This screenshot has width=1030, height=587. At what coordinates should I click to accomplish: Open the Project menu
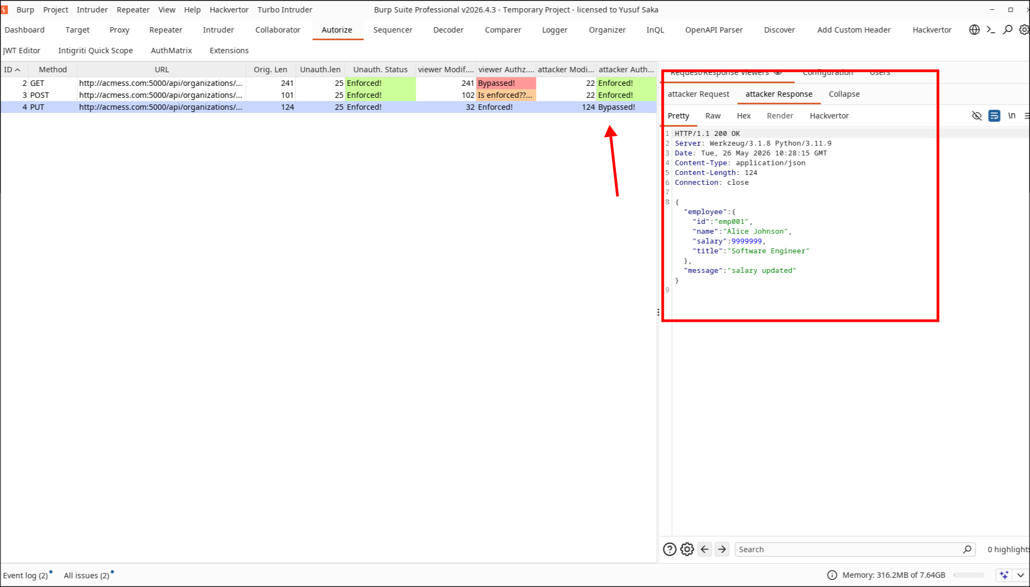point(55,10)
